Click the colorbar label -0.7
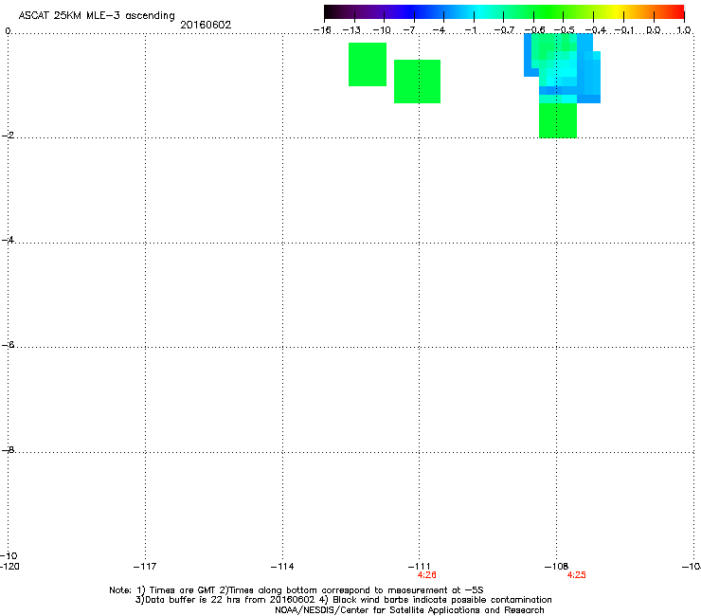The height and width of the screenshot is (616, 701). coord(504,30)
